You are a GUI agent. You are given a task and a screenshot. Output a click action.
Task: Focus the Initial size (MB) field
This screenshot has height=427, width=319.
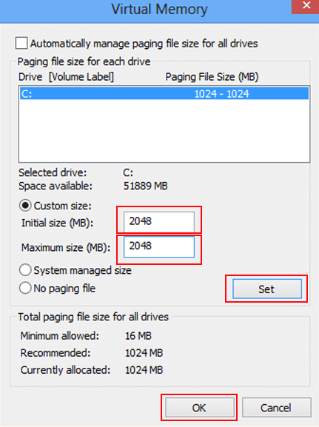(x=159, y=221)
